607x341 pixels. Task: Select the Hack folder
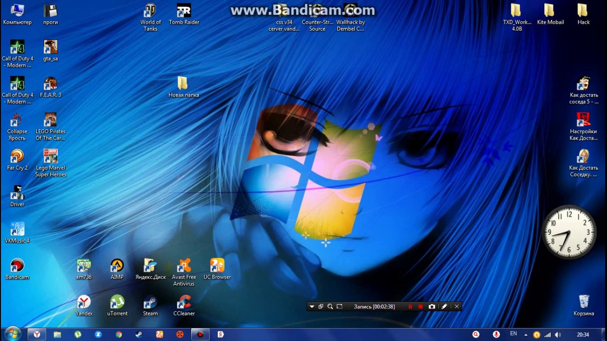tap(583, 15)
